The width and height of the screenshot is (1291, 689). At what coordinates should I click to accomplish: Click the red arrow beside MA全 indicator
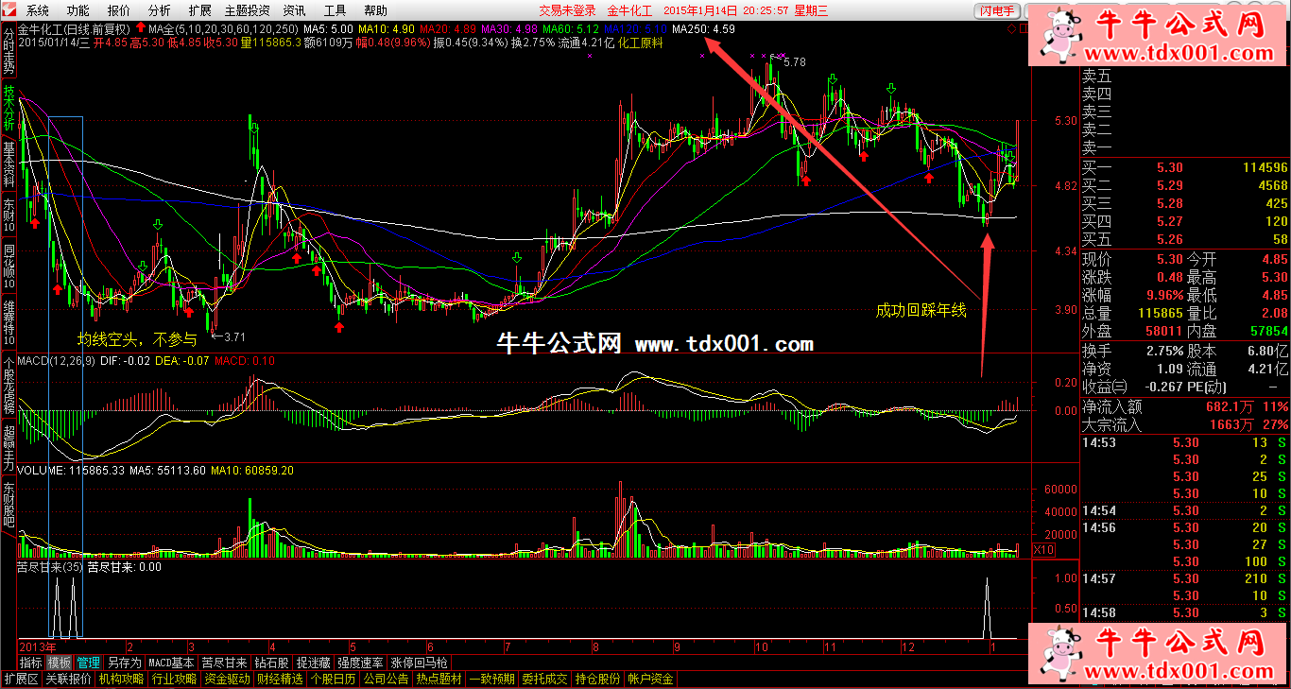pyautogui.click(x=141, y=29)
